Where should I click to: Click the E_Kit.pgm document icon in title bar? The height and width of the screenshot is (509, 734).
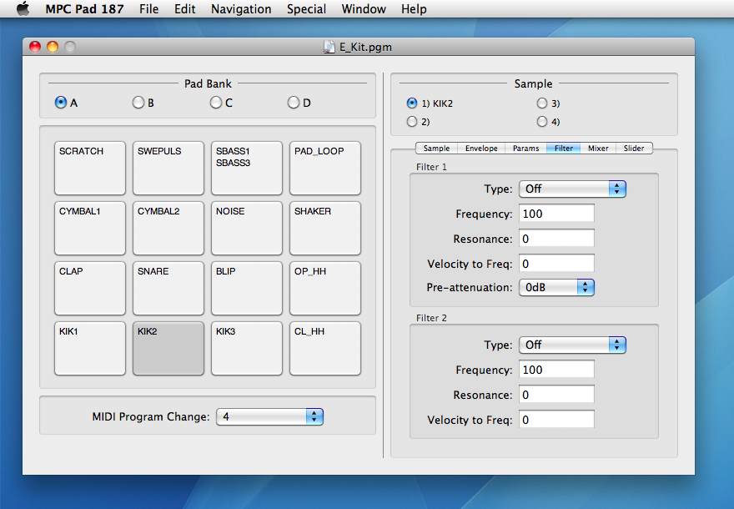point(329,47)
